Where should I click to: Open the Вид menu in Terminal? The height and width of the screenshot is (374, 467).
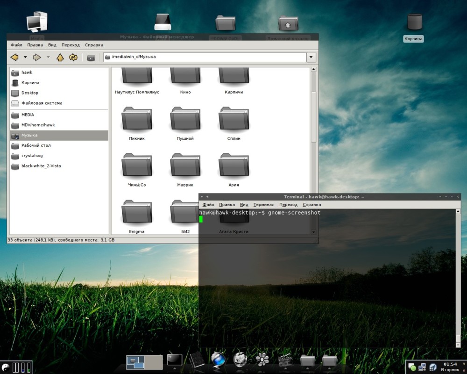[x=244, y=205]
